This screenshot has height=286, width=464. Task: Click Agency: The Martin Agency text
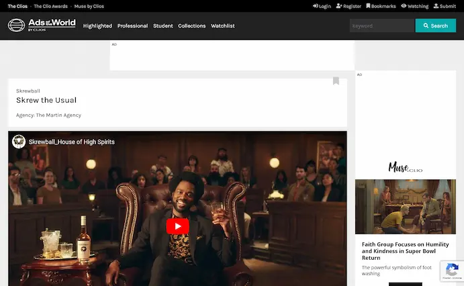click(48, 115)
